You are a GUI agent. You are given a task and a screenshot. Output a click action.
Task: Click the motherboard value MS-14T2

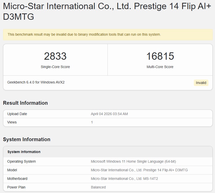click(x=124, y=179)
